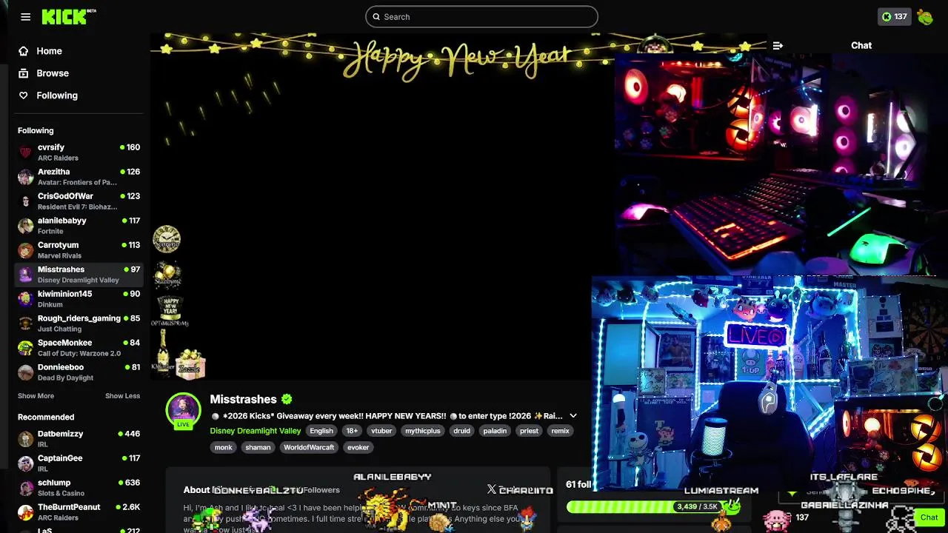
Task: Click the priest tag
Action: point(529,431)
